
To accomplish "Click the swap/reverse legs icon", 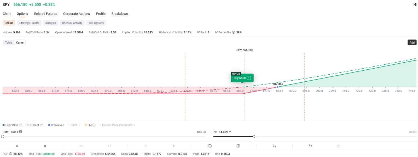I will (274, 146).
